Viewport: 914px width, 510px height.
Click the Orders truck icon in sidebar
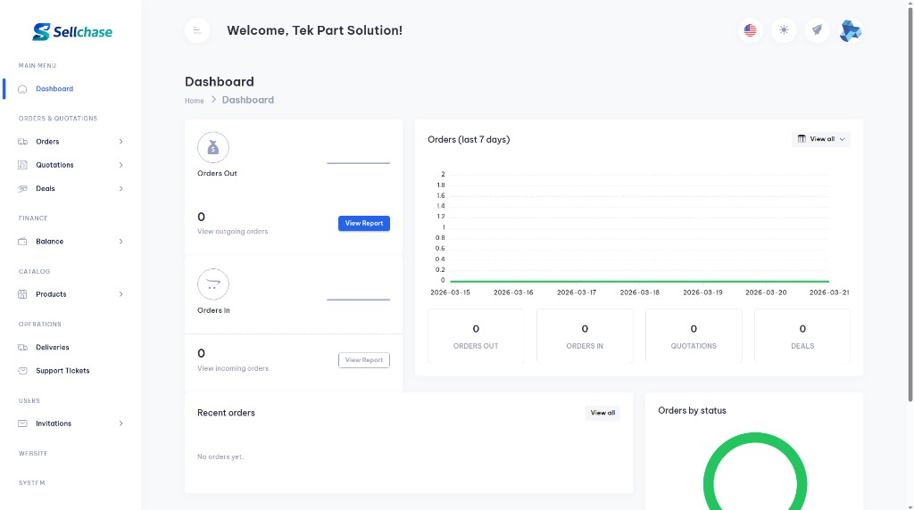(22, 142)
